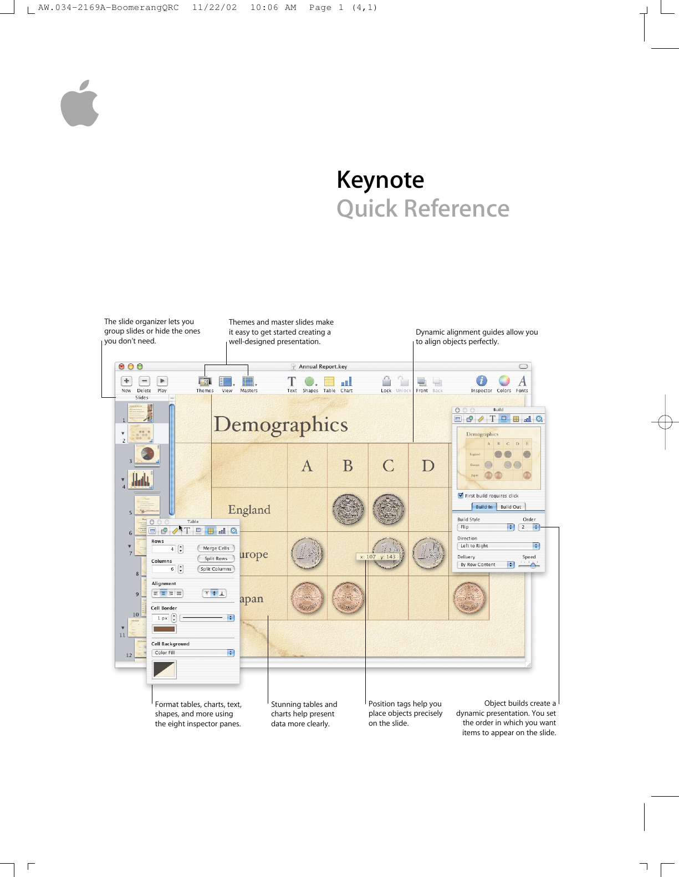
Task: Insert a chart using Chart icon
Action: 346,381
